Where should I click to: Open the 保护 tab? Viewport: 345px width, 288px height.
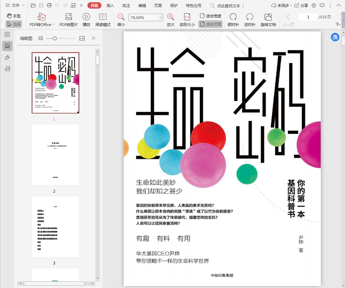click(x=174, y=5)
